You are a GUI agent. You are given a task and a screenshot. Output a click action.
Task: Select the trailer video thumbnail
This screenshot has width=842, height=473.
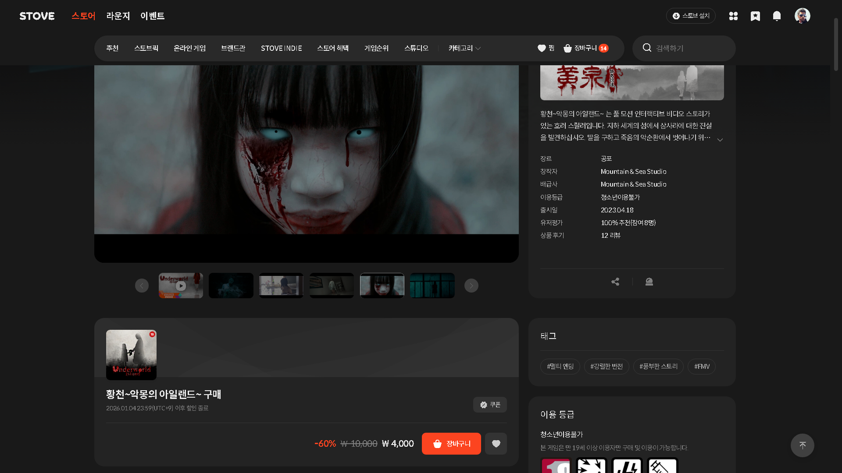click(x=181, y=286)
